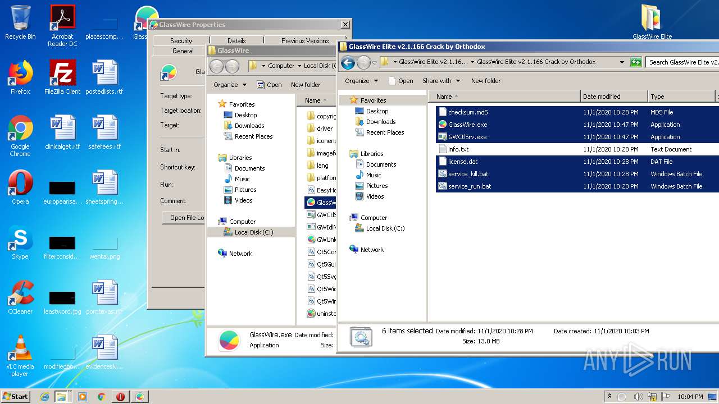This screenshot has width=719, height=404.
Task: Open safefees.rtf desktop file
Action: point(104,132)
